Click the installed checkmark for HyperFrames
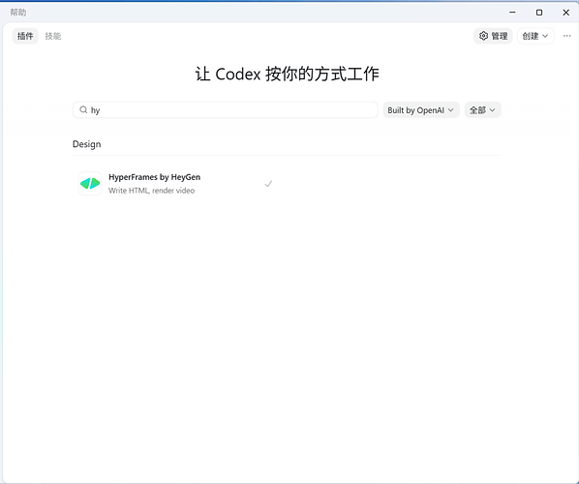This screenshot has width=579, height=484. coord(268,184)
